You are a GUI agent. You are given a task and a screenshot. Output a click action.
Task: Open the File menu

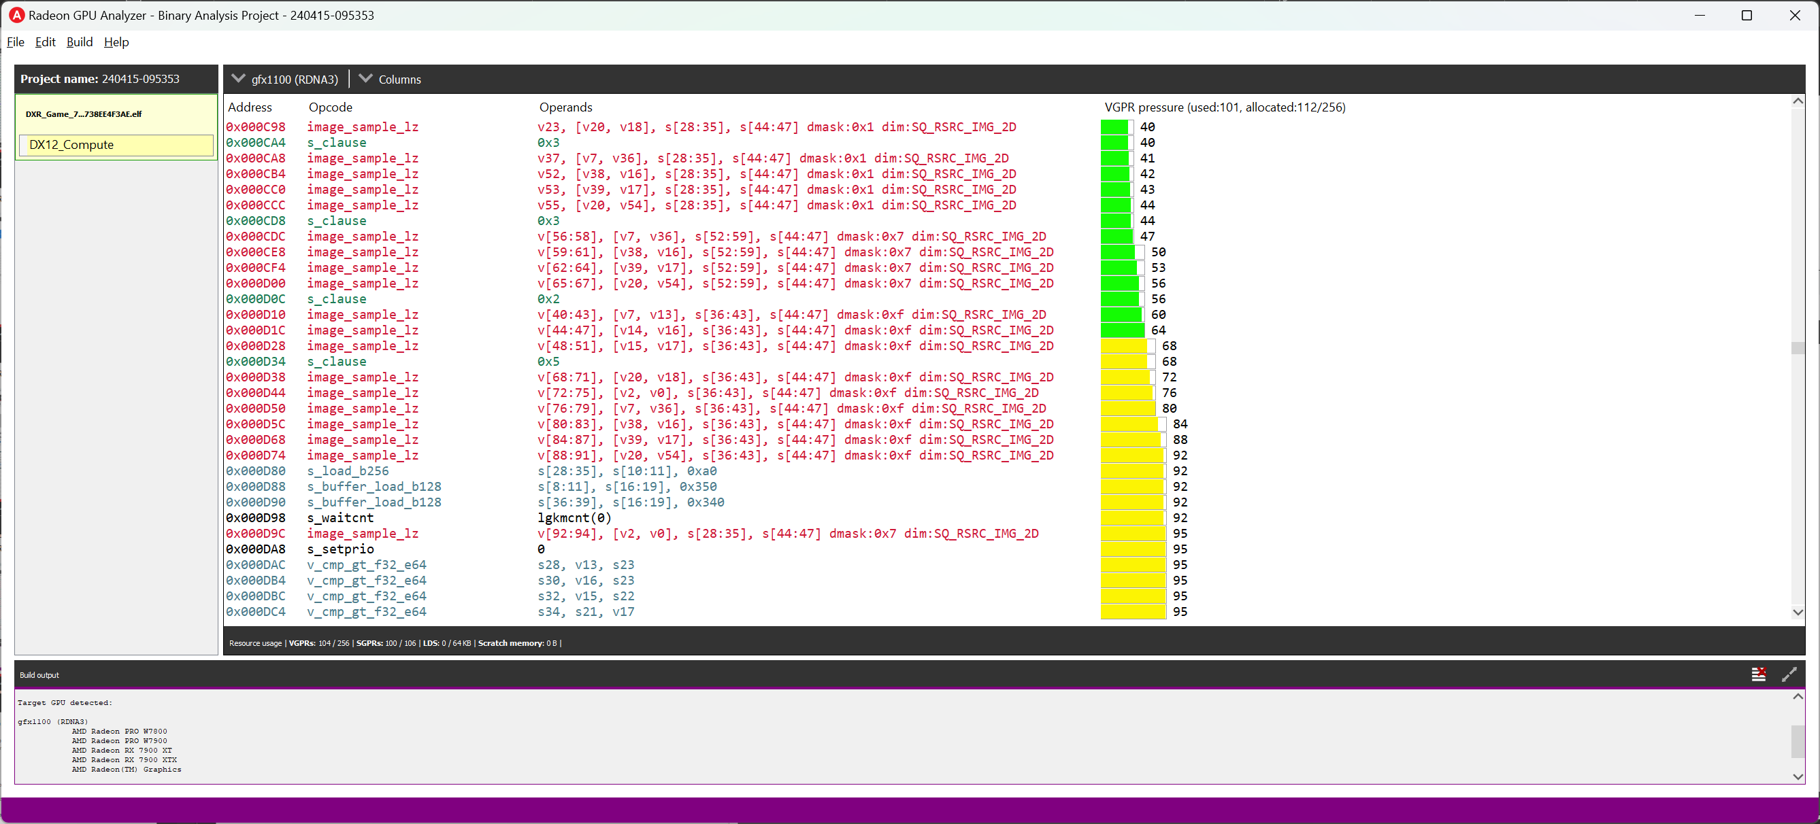(x=15, y=41)
